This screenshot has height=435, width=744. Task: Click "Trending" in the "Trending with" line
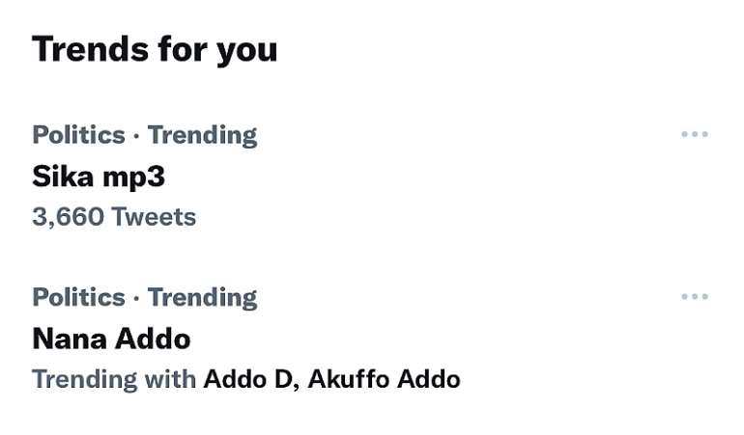[x=85, y=379]
